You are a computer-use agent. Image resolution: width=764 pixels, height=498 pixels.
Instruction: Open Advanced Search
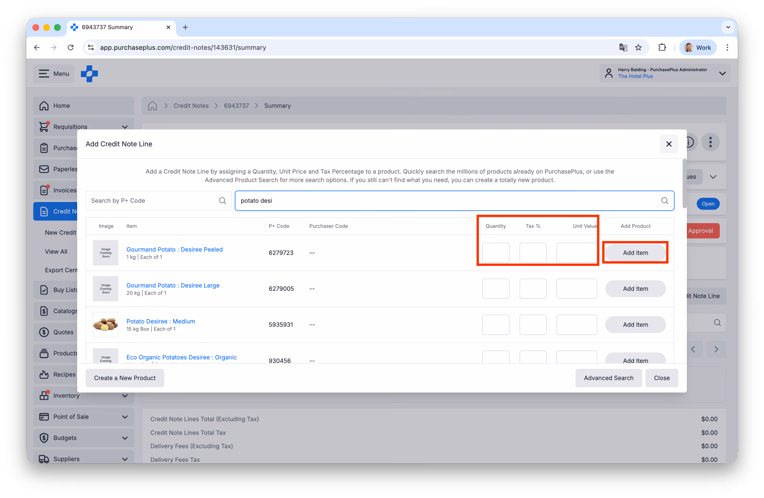[609, 378]
